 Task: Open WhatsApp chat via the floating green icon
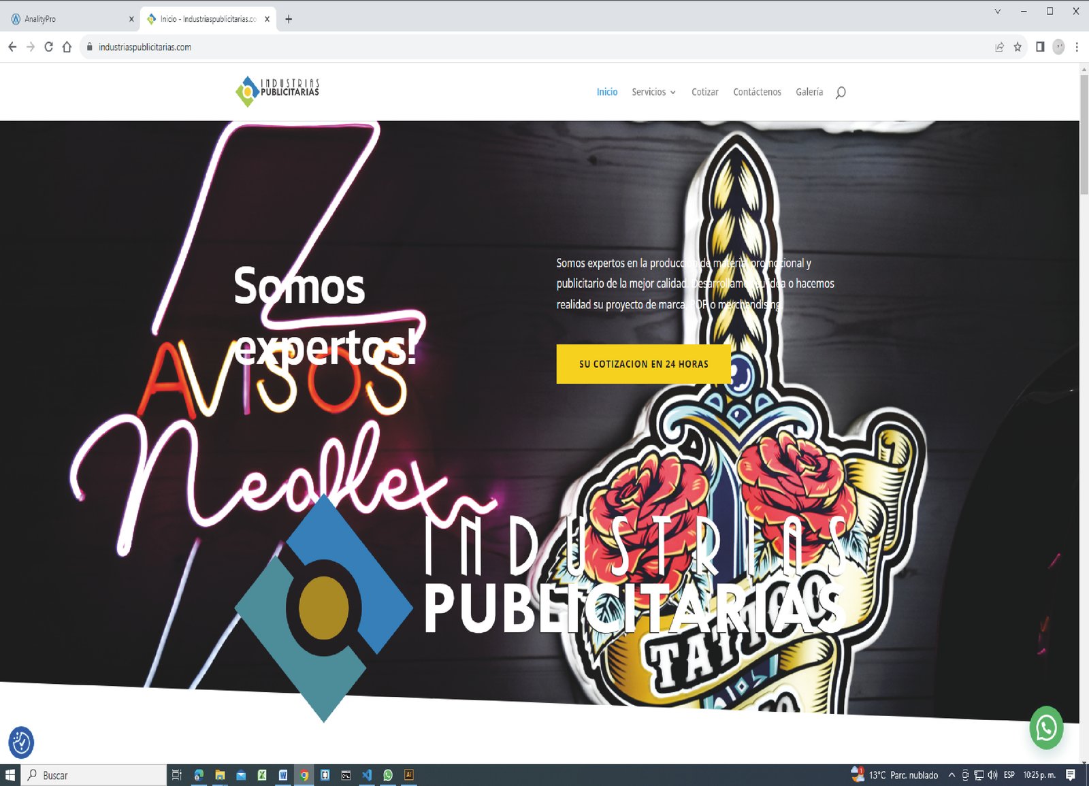1046,728
